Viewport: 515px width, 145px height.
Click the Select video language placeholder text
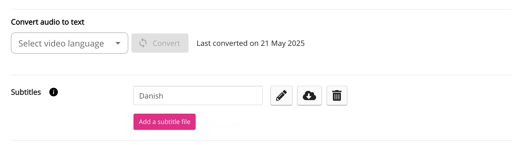tap(61, 43)
